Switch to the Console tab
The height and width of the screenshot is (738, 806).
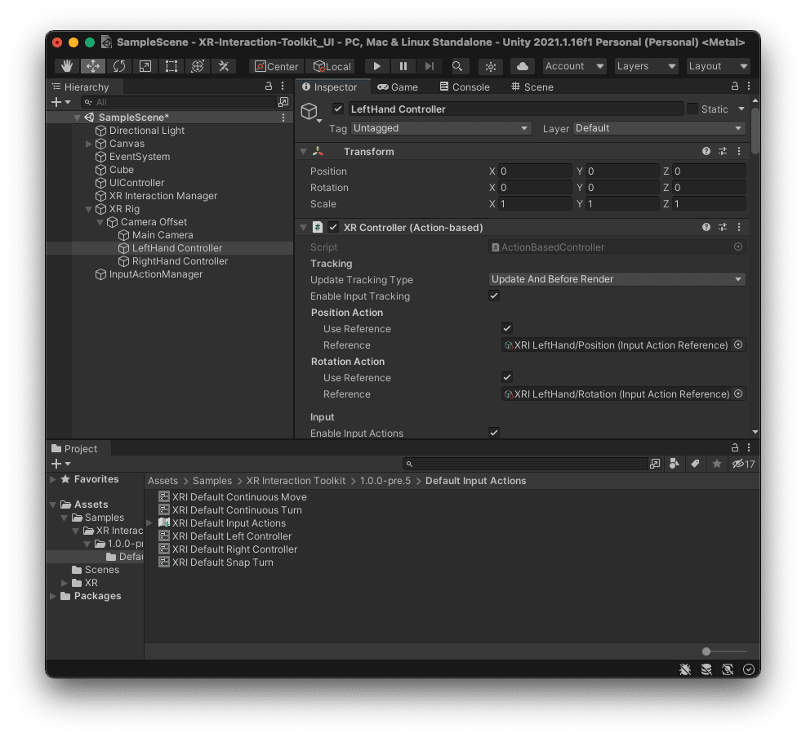point(465,87)
